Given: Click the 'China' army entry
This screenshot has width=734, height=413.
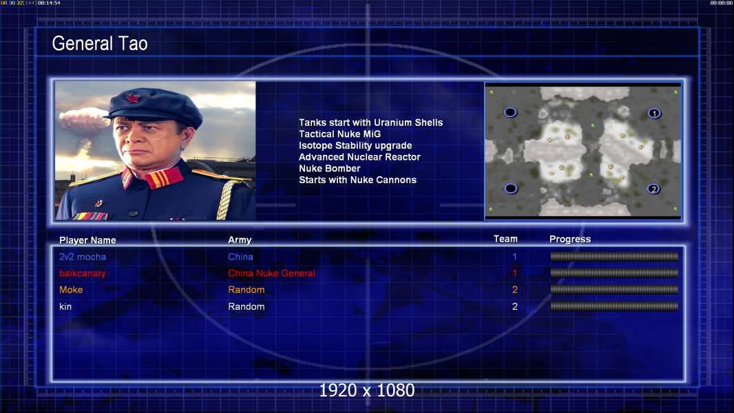Looking at the screenshot, I should pos(240,257).
